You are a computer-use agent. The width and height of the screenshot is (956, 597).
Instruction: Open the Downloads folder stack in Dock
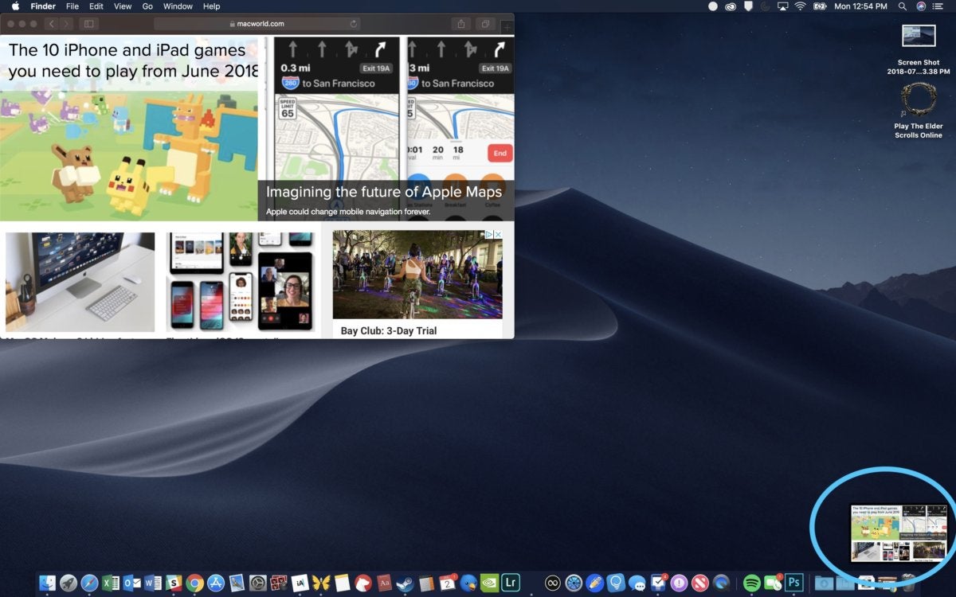coord(824,583)
